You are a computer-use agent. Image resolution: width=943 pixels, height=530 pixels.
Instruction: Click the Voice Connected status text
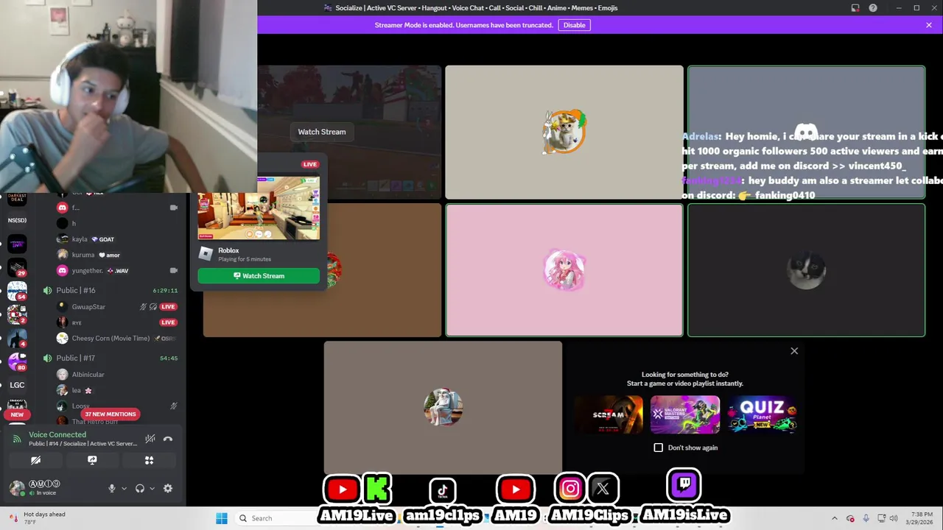point(57,435)
